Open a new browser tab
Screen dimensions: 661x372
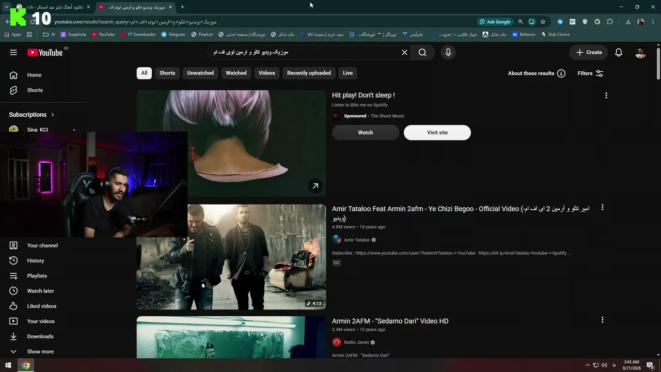182,7
